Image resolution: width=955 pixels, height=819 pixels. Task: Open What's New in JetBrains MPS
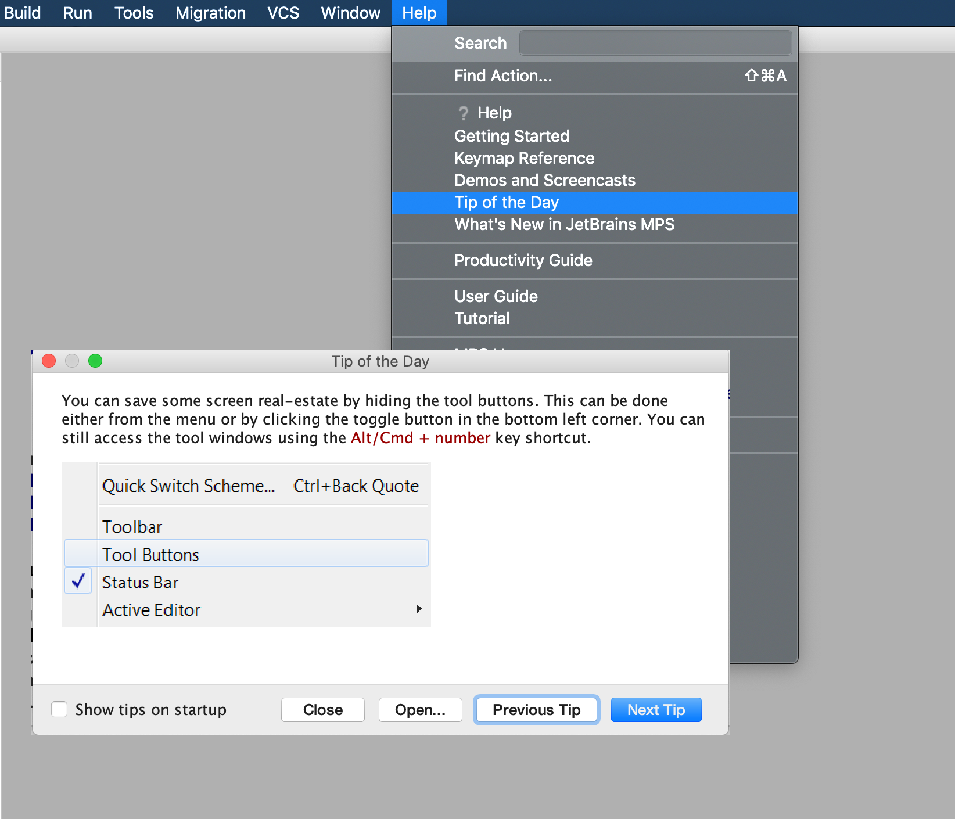[594, 224]
